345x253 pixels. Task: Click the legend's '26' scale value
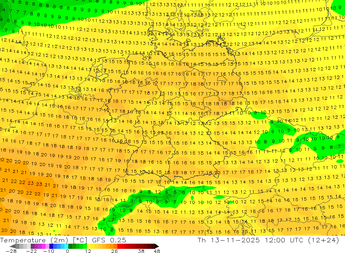(x=115, y=251)
